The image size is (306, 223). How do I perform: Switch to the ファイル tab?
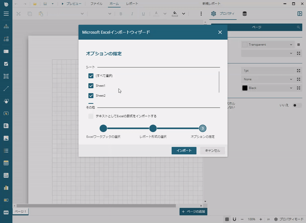(x=96, y=3)
